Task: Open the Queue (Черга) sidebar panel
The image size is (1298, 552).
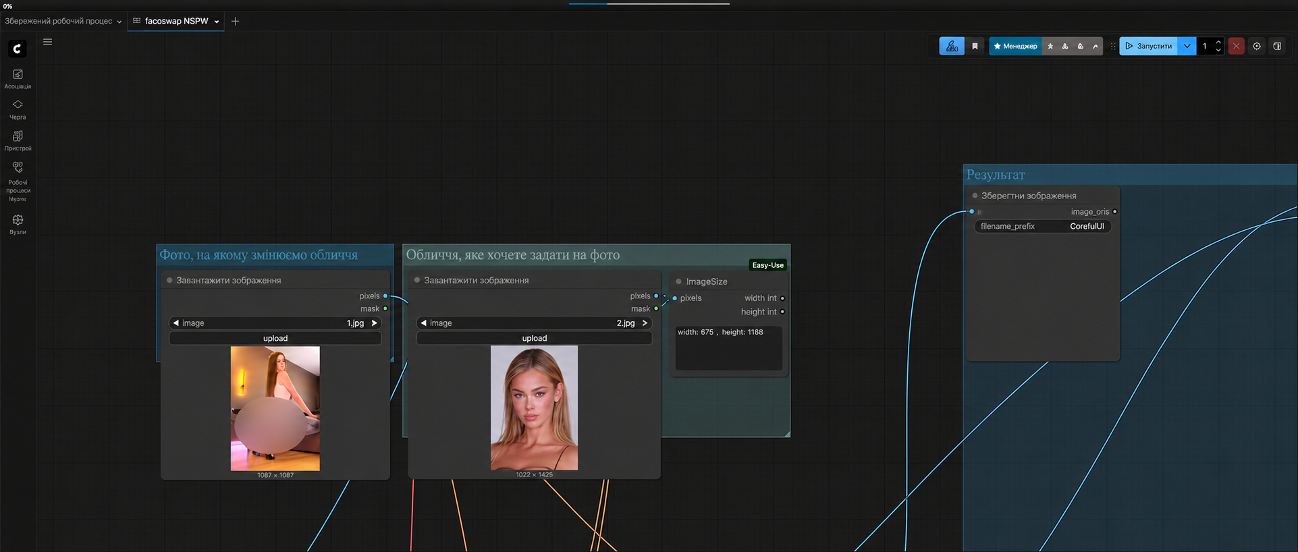Action: pyautogui.click(x=18, y=109)
